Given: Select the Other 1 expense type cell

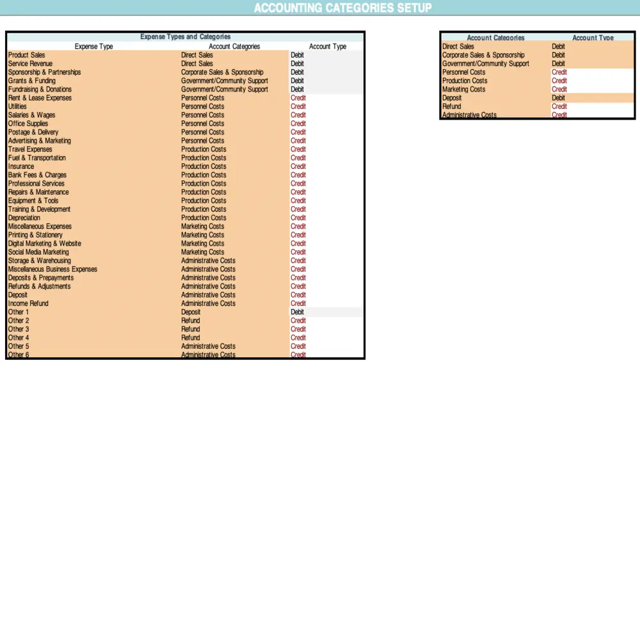Looking at the screenshot, I should click(x=19, y=312).
